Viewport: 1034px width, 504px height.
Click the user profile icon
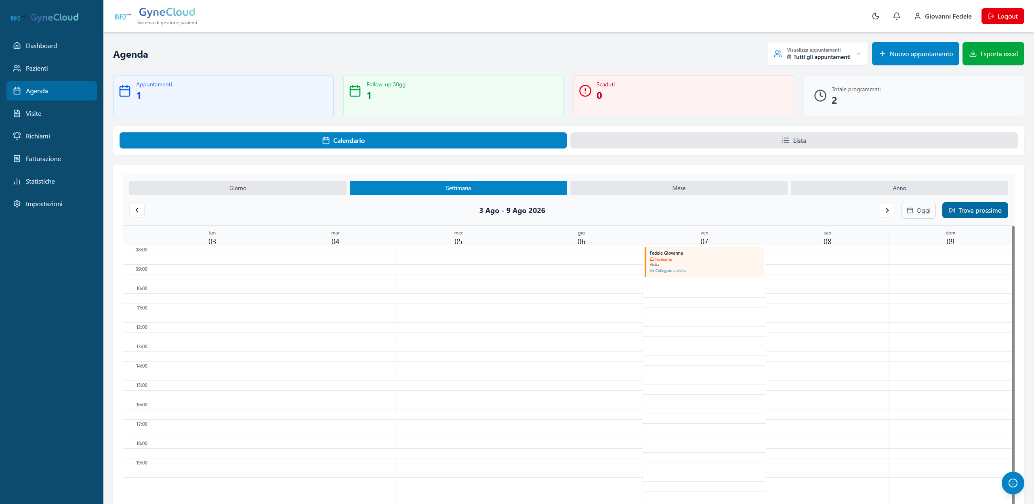(x=917, y=16)
